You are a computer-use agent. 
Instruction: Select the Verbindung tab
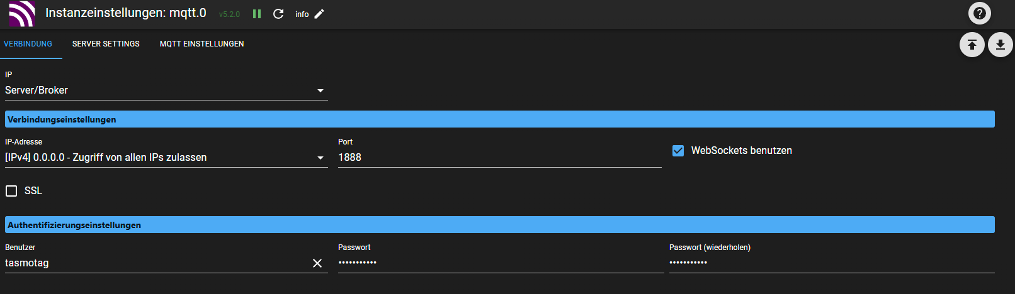coord(28,44)
